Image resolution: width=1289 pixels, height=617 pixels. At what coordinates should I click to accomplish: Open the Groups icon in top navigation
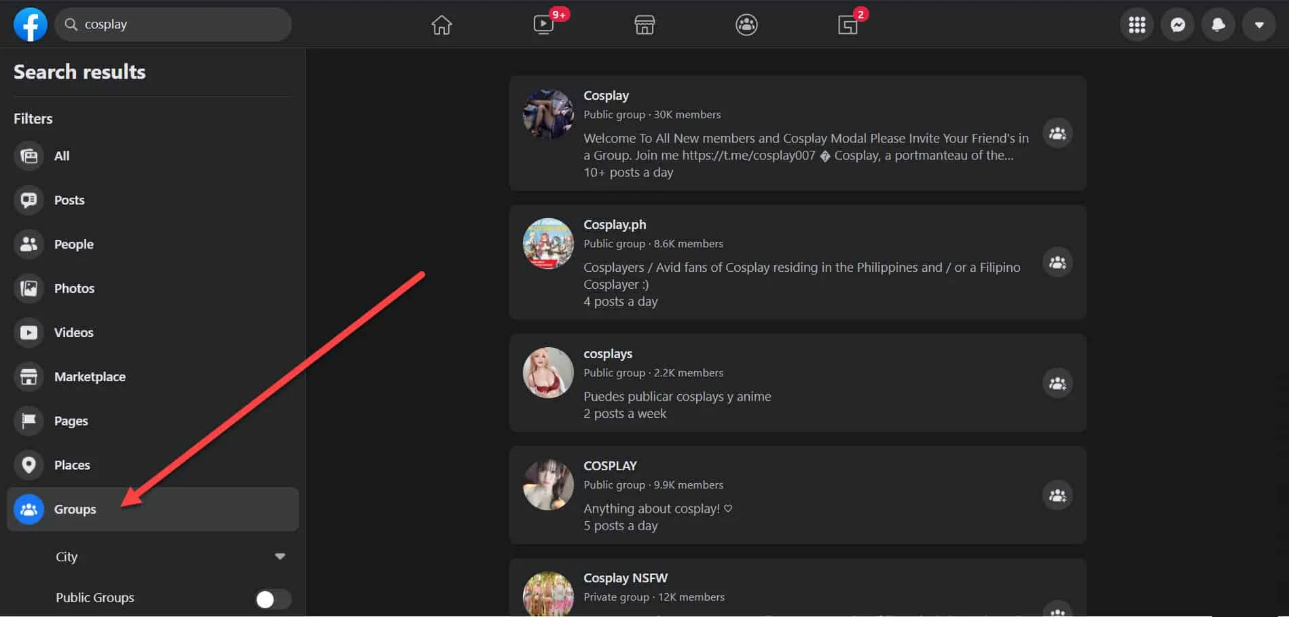tap(746, 25)
